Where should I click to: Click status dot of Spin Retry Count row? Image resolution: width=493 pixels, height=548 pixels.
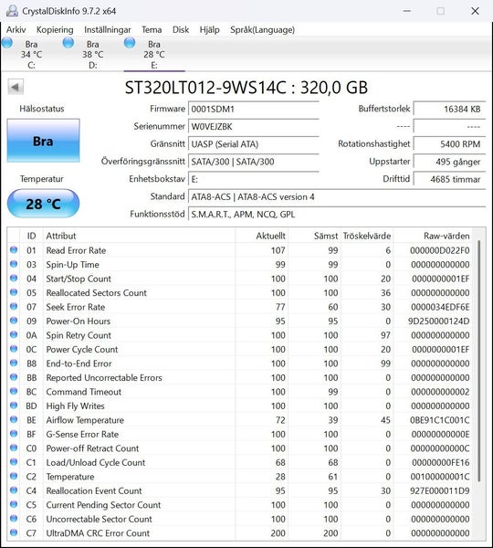pyautogui.click(x=14, y=335)
